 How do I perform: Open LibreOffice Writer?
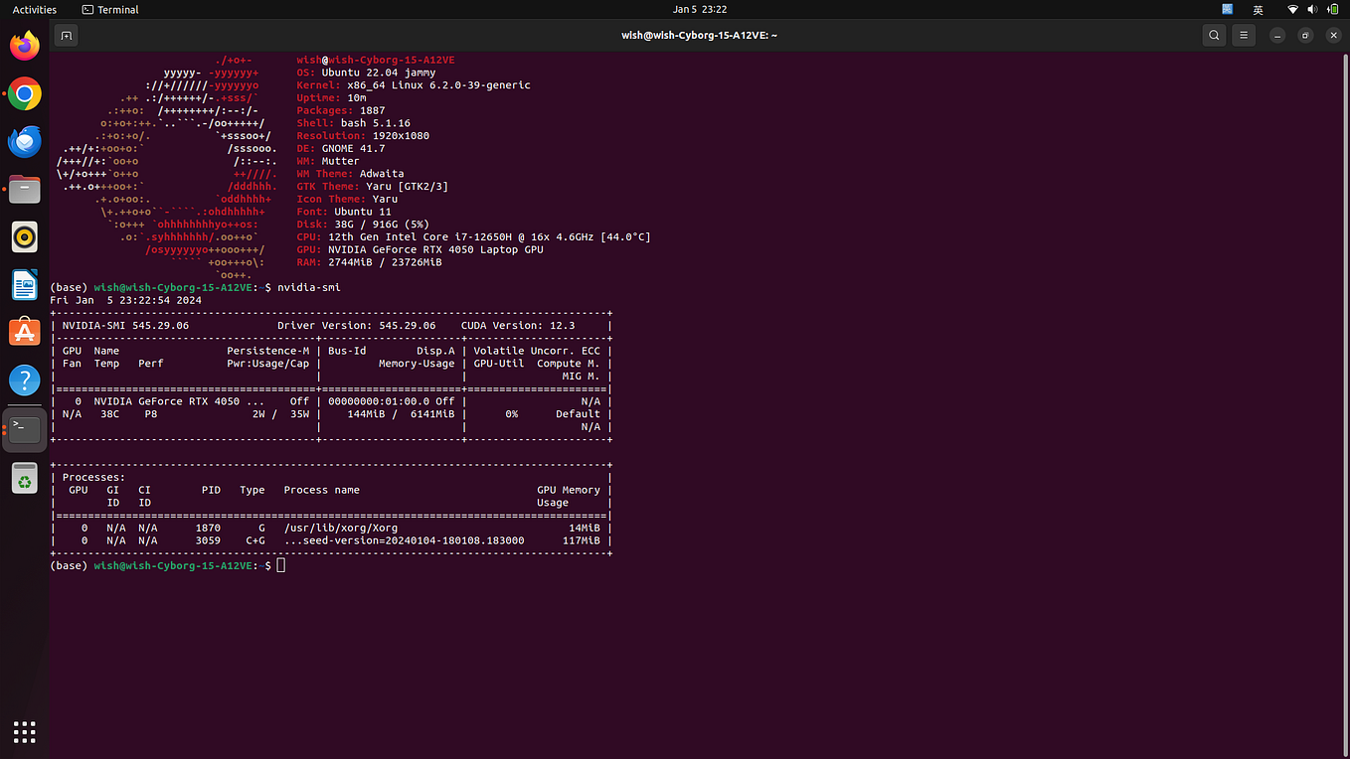point(24,284)
